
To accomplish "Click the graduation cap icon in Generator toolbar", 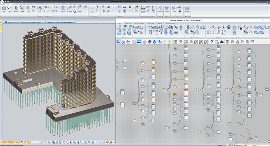I will pyautogui.click(x=222, y=42).
